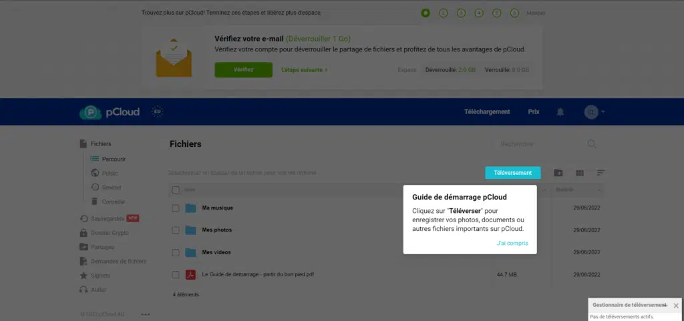The height and width of the screenshot is (321, 684).
Task: Click J'ai compris in the guide popup
Action: tap(512, 243)
